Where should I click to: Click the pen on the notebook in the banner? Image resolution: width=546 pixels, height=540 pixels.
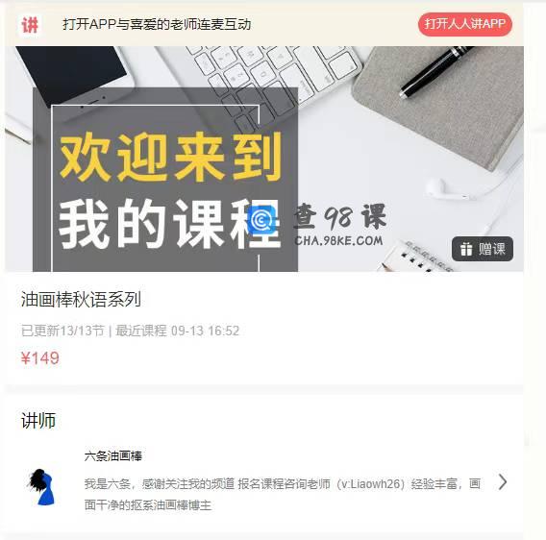click(434, 72)
